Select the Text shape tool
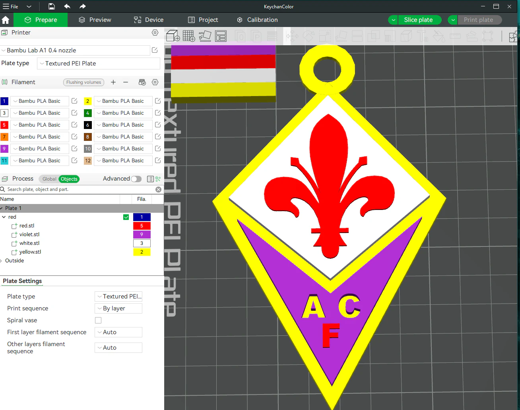Viewport: 520px width, 410px height. [x=423, y=37]
